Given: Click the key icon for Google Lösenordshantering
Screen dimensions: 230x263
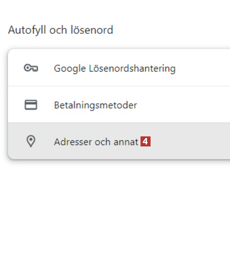Looking at the screenshot, I should (31, 68).
